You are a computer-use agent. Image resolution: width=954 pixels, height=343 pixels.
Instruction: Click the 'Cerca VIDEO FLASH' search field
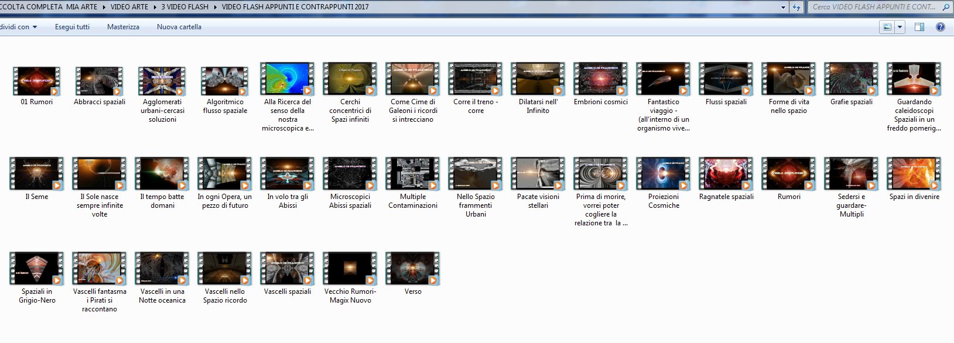click(x=874, y=7)
